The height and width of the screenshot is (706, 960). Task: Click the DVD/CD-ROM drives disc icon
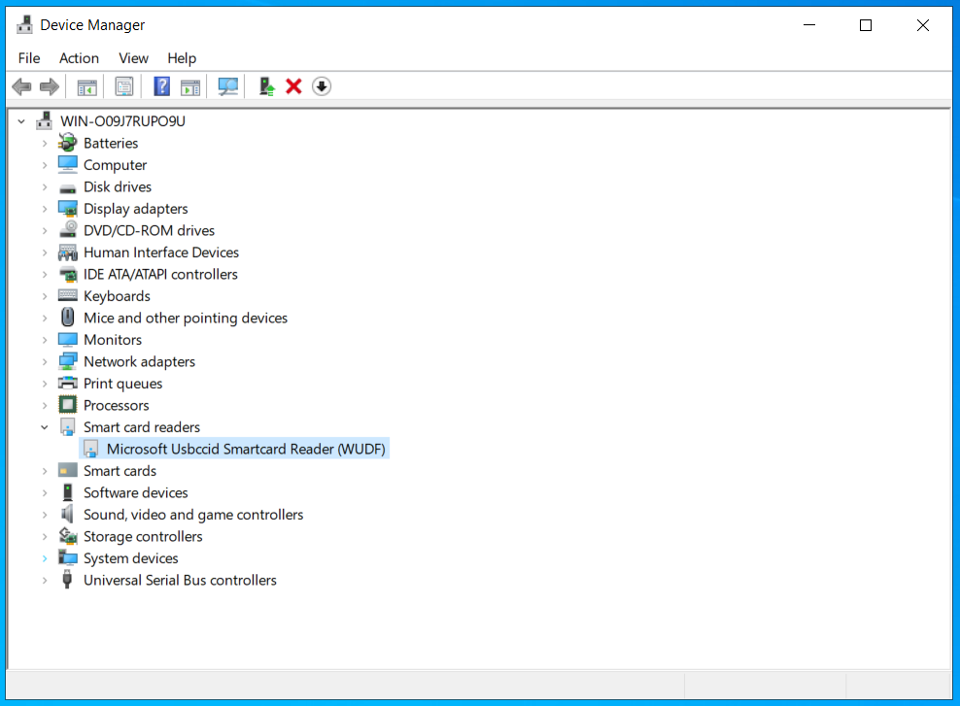(67, 230)
